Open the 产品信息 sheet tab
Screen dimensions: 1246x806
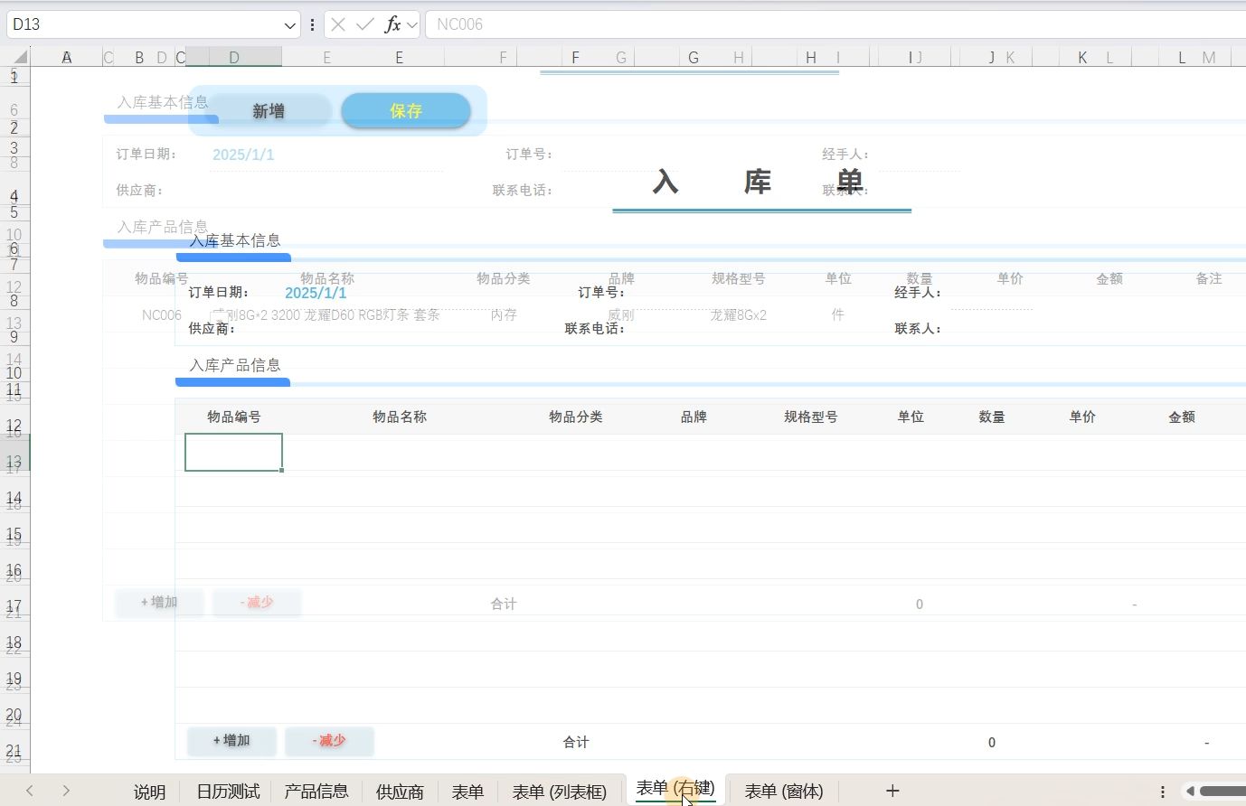pos(316,791)
